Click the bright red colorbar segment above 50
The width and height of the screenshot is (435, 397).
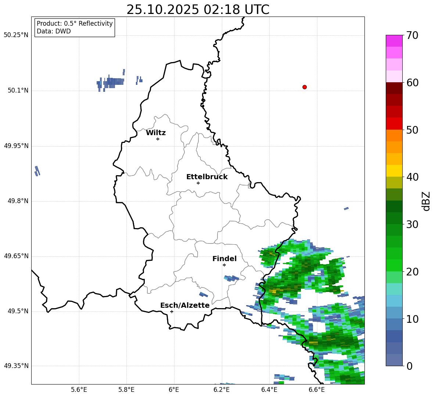[x=394, y=124]
